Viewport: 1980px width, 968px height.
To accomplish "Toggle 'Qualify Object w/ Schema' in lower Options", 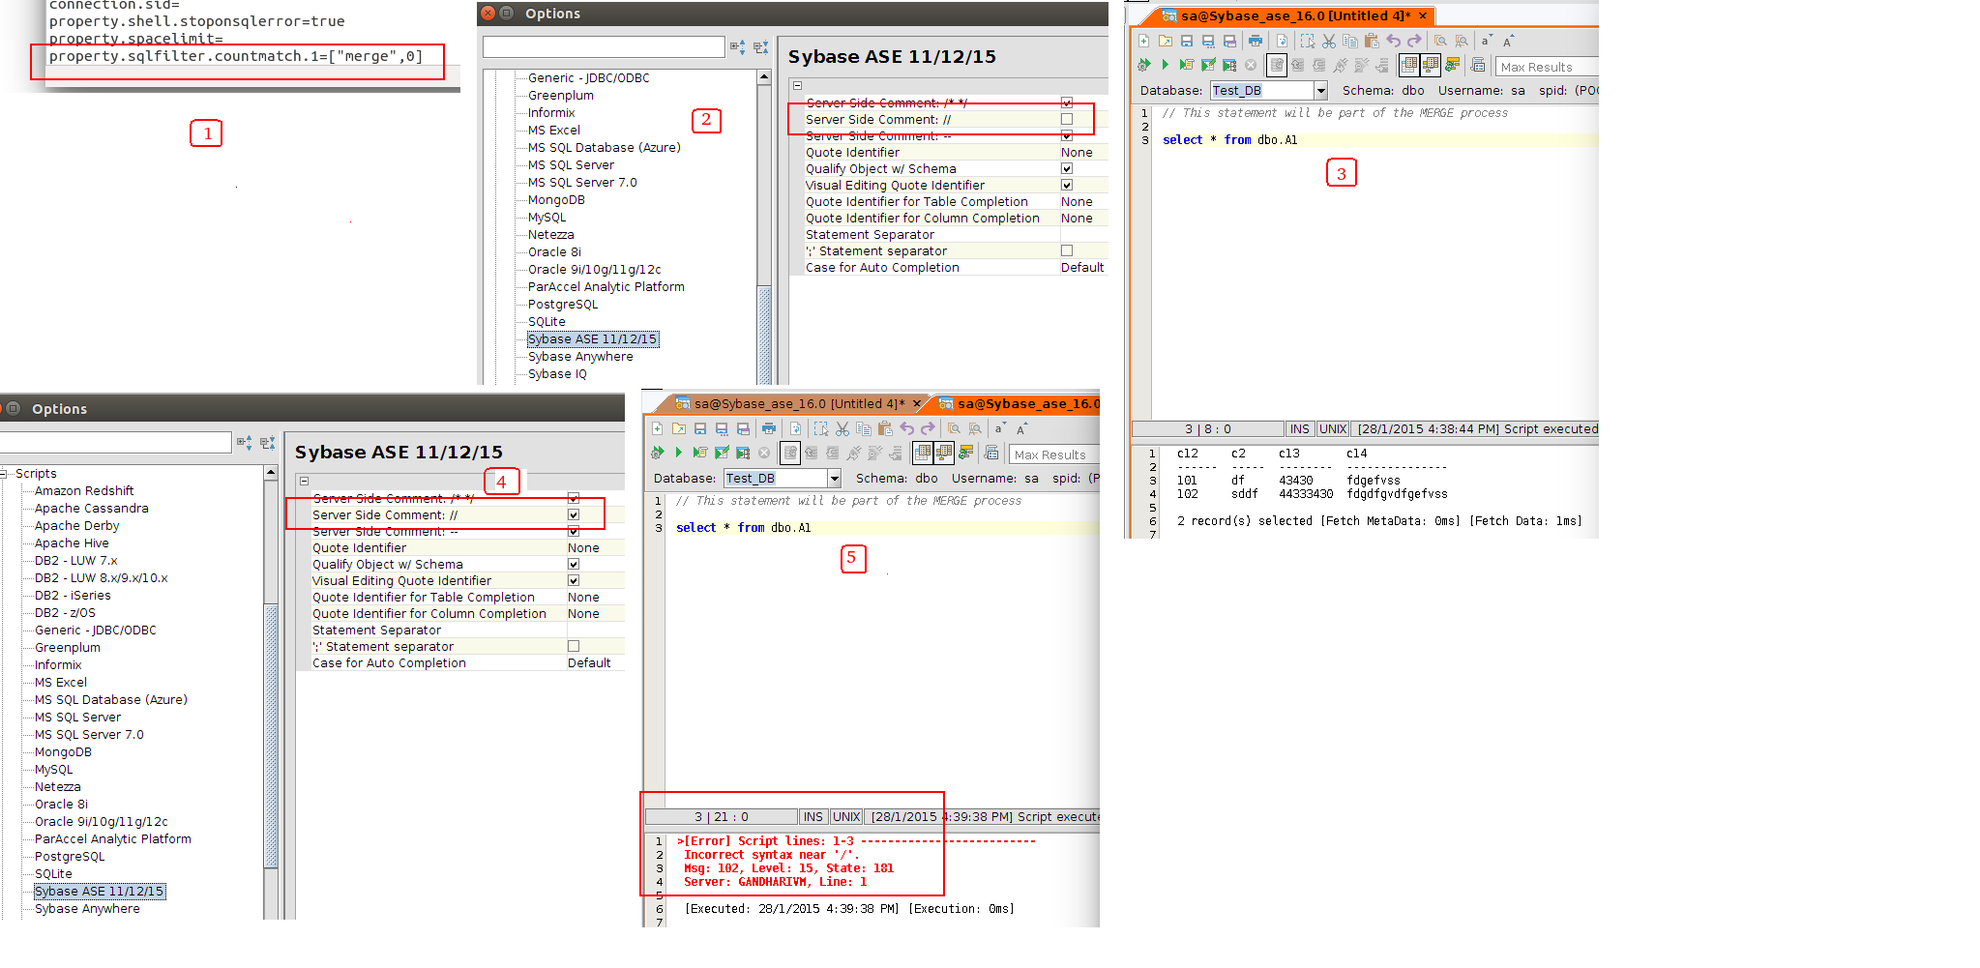I will coord(574,564).
